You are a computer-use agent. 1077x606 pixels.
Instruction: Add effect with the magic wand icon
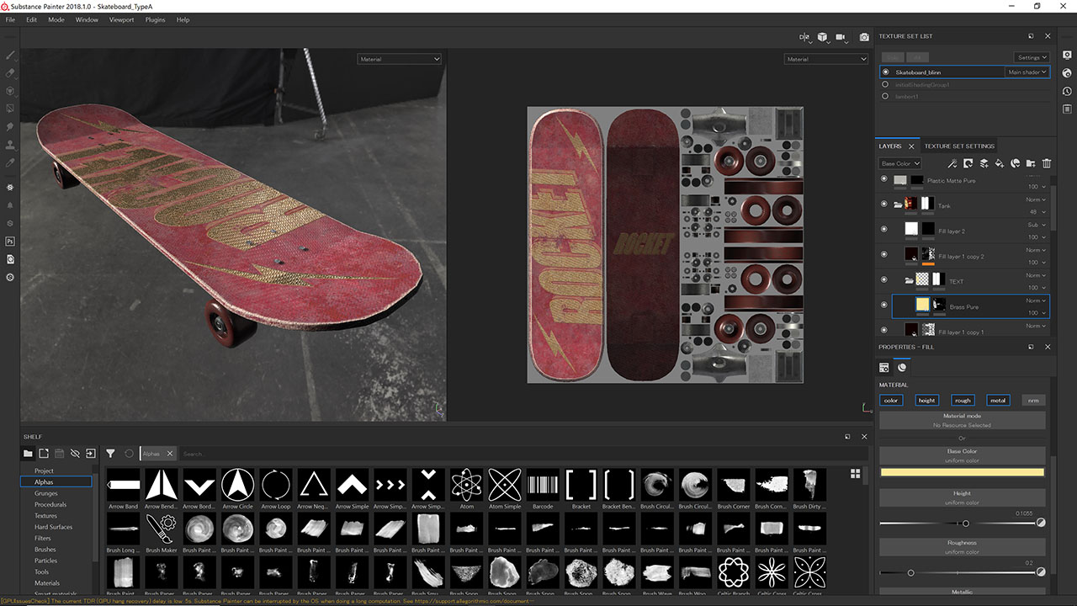pos(952,163)
